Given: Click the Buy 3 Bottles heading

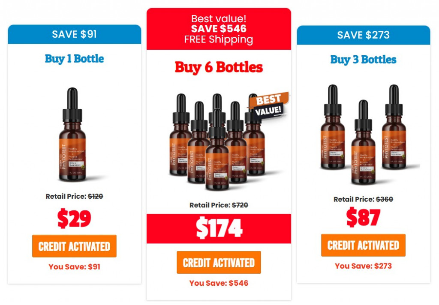Looking at the screenshot, I should tap(363, 60).
